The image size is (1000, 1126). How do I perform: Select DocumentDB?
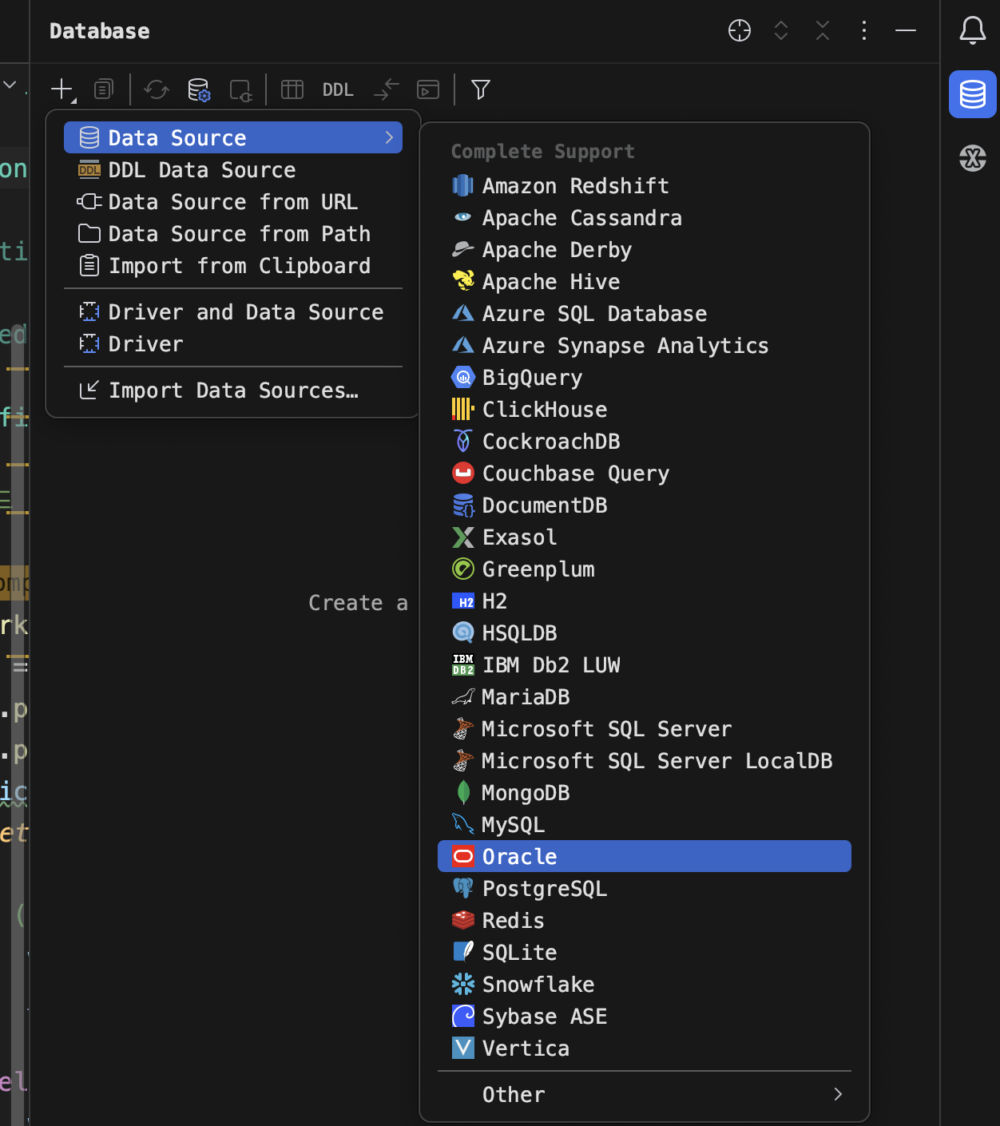point(645,505)
